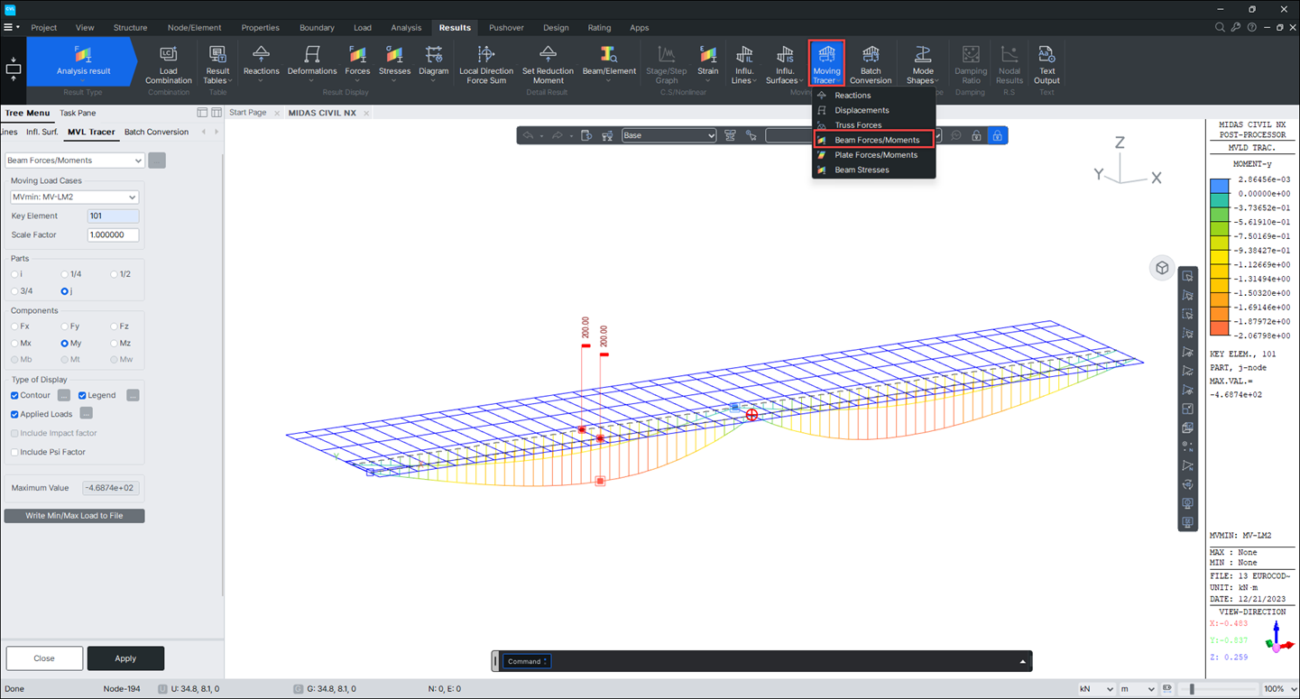The height and width of the screenshot is (699, 1300).
Task: Open the Reactions results icon in ribbon
Action: (x=261, y=63)
